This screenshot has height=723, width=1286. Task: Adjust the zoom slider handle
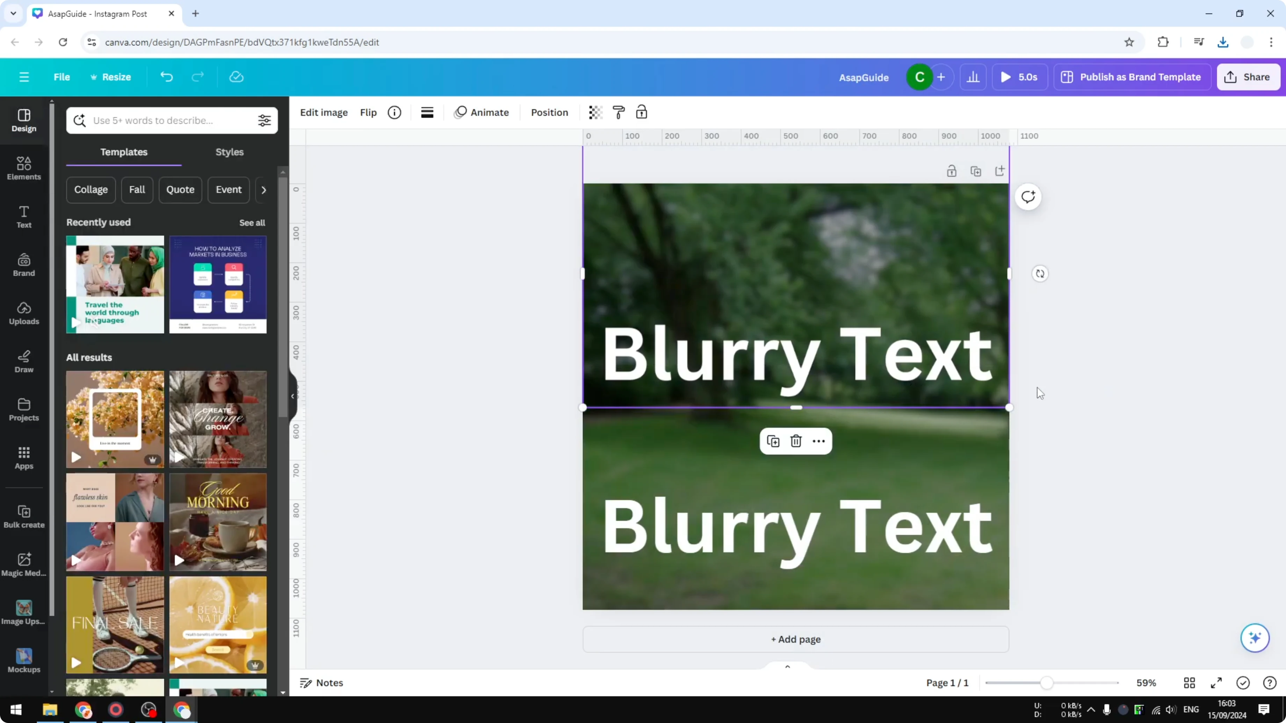point(1046,682)
